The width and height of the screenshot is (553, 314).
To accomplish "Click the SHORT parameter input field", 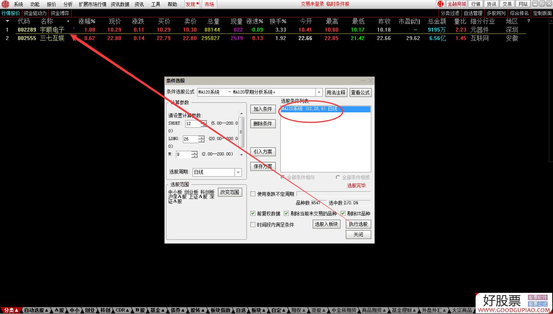I will pyautogui.click(x=193, y=124).
